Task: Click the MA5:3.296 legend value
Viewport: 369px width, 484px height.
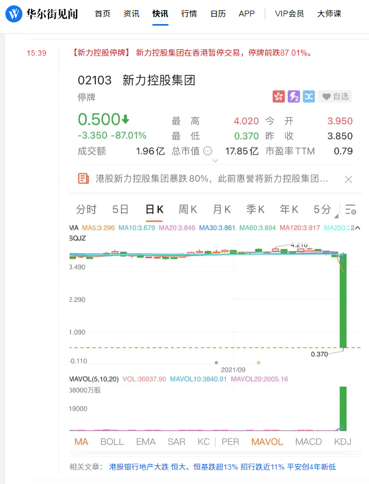Action: pos(98,228)
